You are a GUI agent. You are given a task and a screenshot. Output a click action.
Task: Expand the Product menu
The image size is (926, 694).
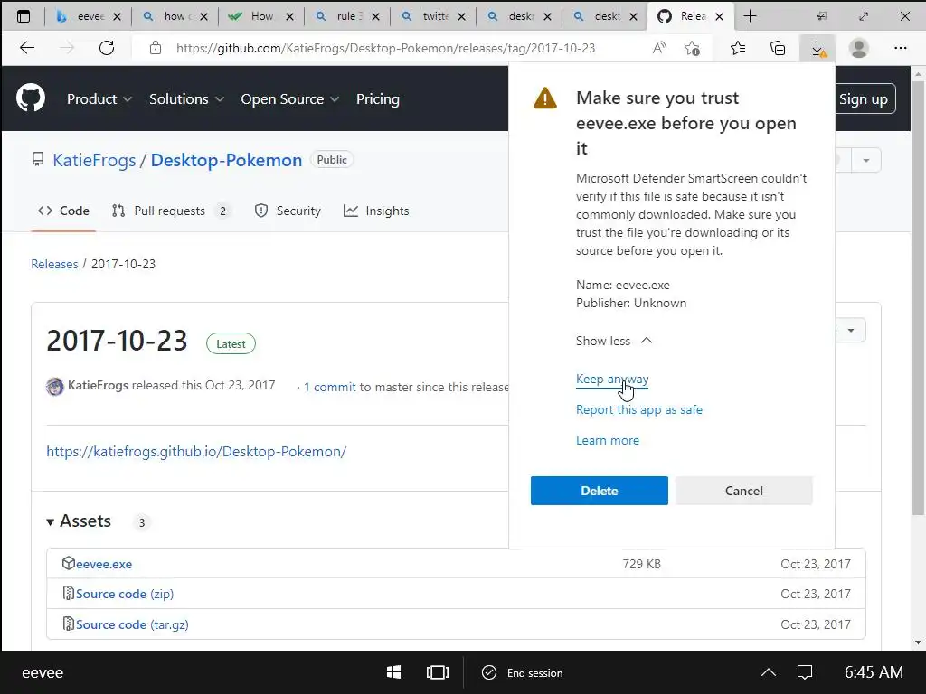tap(99, 99)
